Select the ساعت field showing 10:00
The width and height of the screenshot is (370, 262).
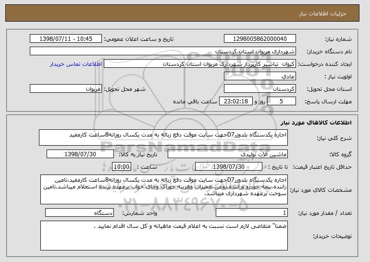pos(122,167)
